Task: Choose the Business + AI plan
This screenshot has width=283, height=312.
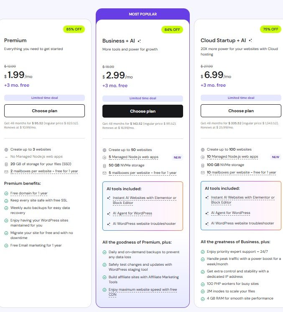Action: coord(143,111)
